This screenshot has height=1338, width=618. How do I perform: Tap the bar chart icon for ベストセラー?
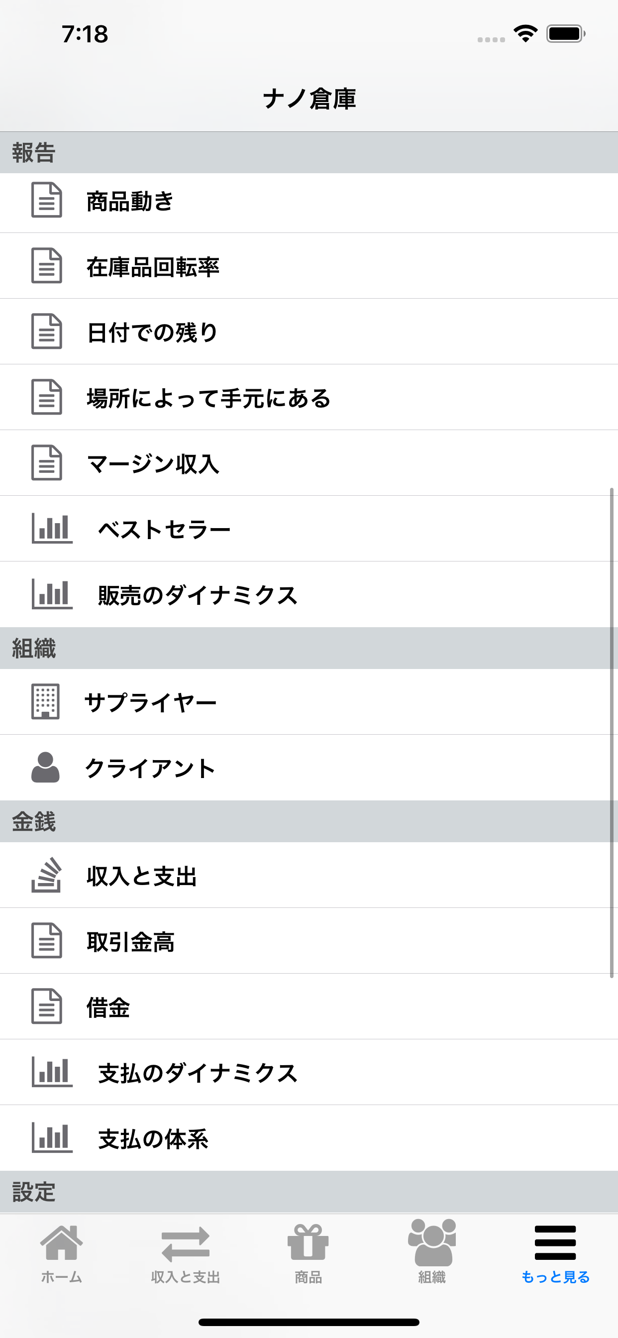pos(52,528)
